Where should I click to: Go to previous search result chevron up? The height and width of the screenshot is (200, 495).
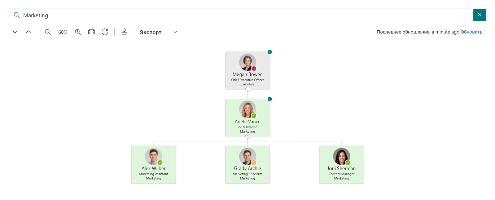coord(29,32)
